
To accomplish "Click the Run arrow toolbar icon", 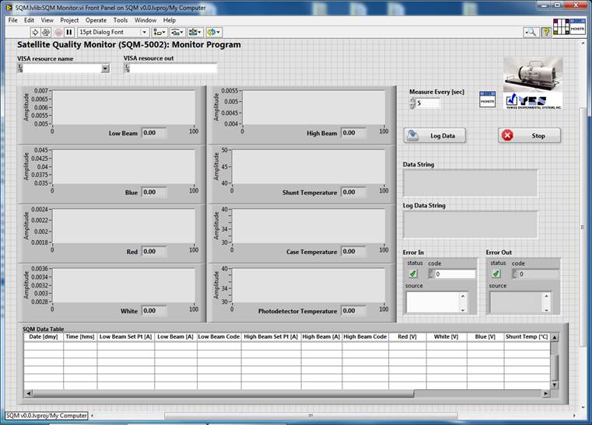I will (x=35, y=32).
